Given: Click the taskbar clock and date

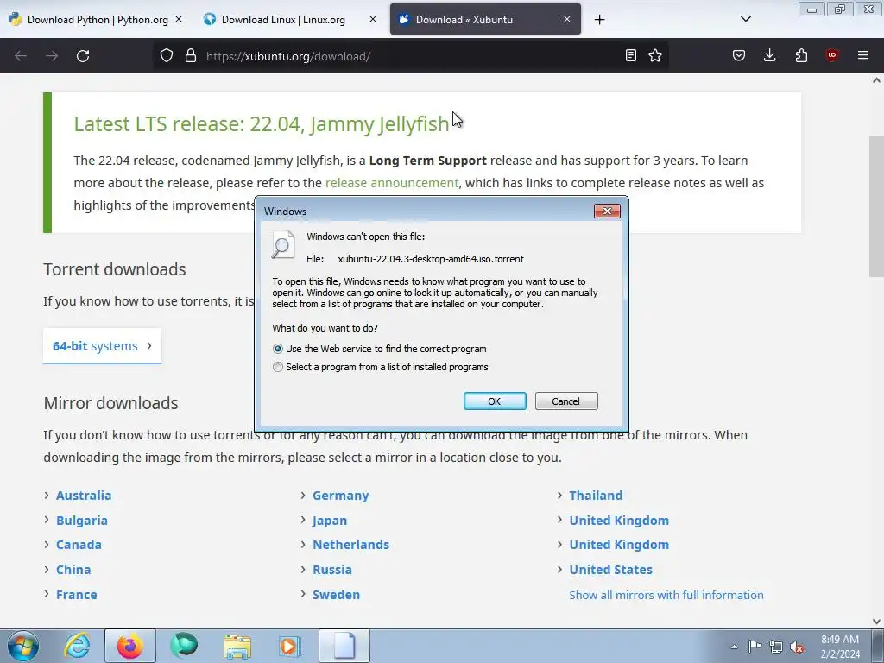Looking at the screenshot, I should (x=840, y=647).
